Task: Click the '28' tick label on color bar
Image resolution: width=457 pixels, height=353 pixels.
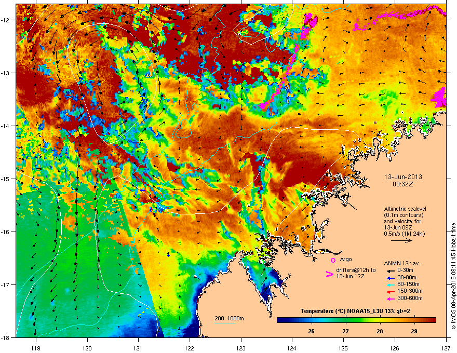Action: point(380,331)
